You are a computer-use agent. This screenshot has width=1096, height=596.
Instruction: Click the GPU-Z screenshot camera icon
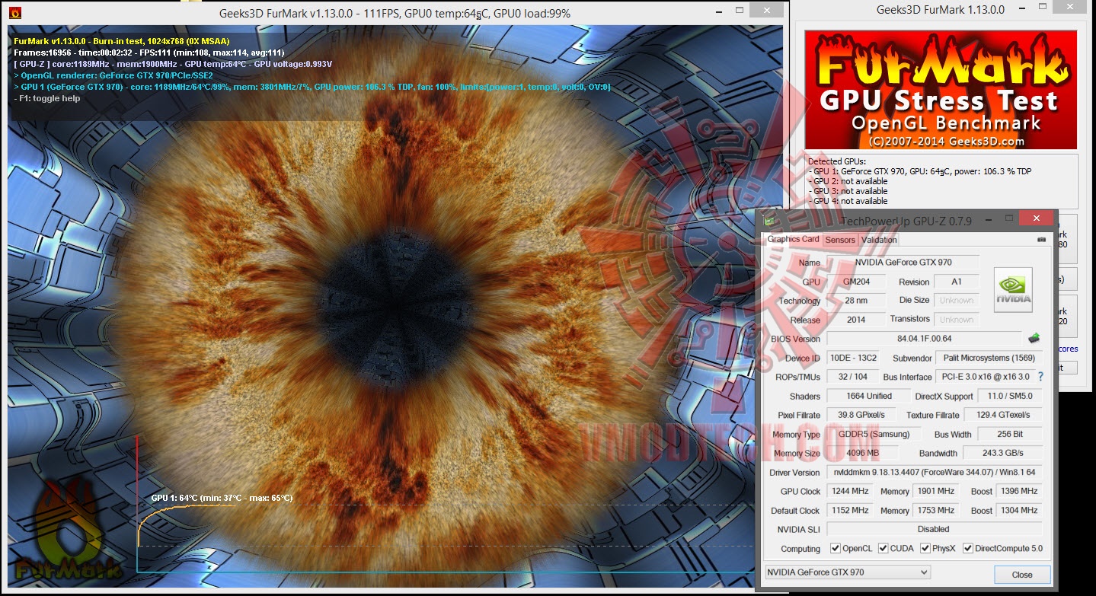[1041, 239]
